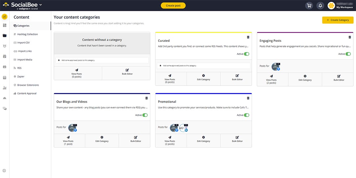Click the Promotional card title
356x178 pixels.
(167, 102)
